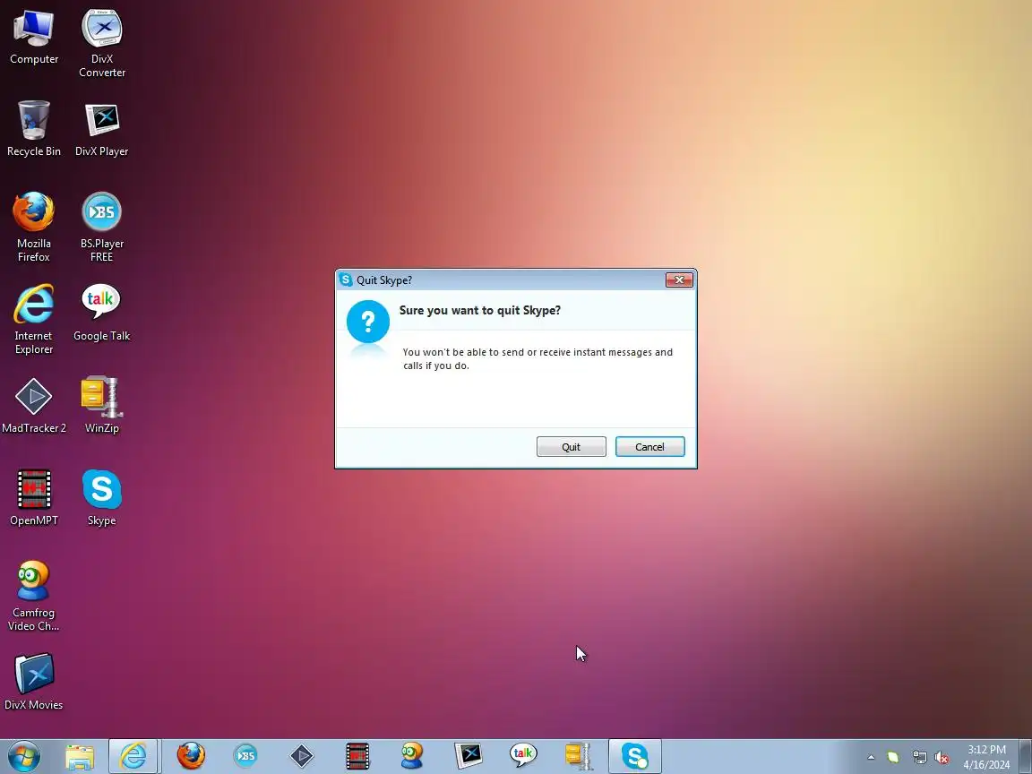Open Google Talk from the taskbar
The height and width of the screenshot is (774, 1032).
click(x=524, y=756)
